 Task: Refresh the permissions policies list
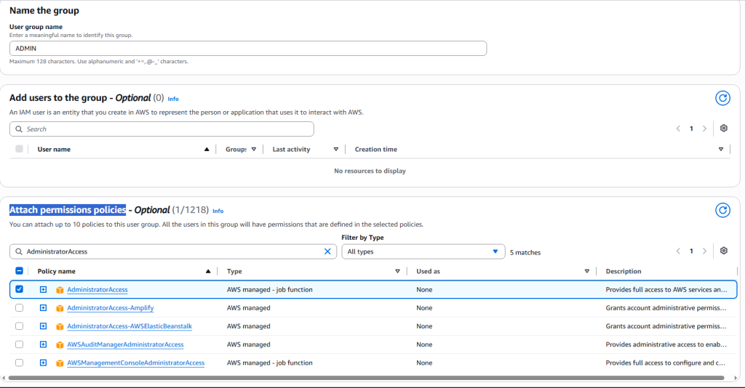pos(722,210)
